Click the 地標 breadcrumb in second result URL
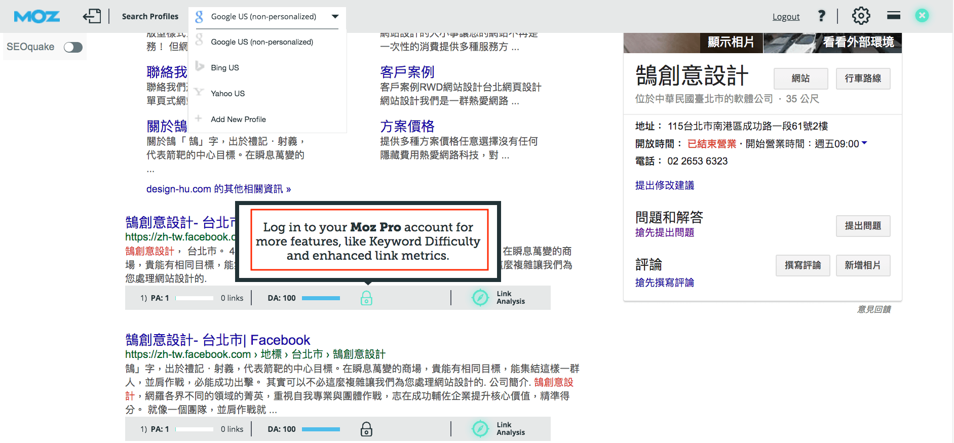Image resolution: width=954 pixels, height=443 pixels. pyautogui.click(x=271, y=354)
